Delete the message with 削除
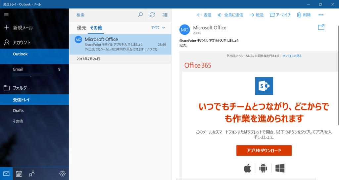 point(304,15)
